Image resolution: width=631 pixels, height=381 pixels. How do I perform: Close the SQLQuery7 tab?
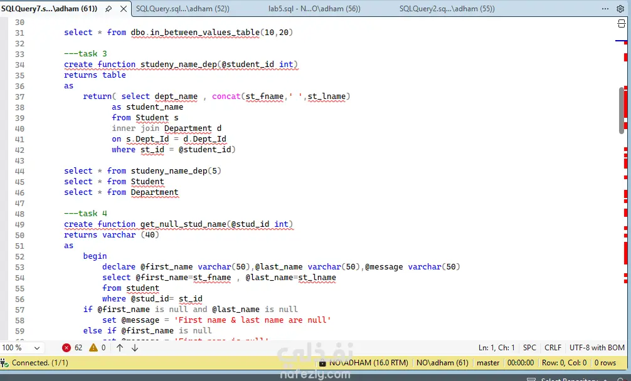pos(124,8)
